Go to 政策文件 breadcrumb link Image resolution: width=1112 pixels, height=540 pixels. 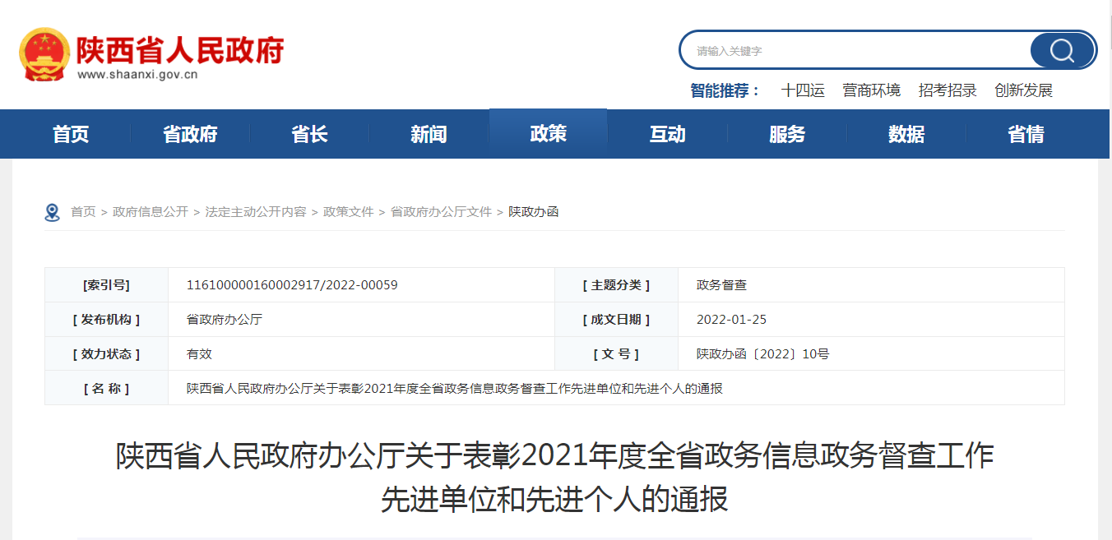[349, 212]
